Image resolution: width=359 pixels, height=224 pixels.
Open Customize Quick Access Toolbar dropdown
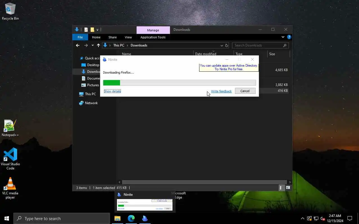[97, 30]
